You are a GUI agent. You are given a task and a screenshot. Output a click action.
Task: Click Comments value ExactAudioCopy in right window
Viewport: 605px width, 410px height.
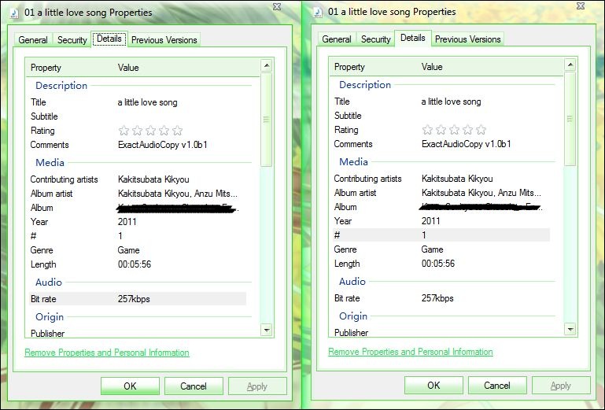tap(466, 144)
